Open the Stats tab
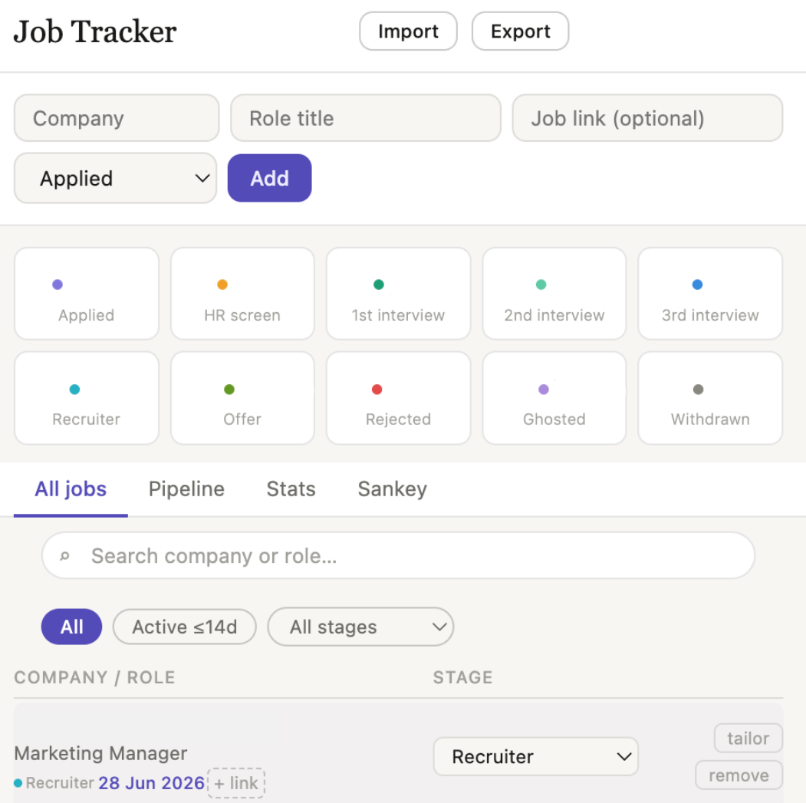806x803 pixels. pyautogui.click(x=291, y=489)
